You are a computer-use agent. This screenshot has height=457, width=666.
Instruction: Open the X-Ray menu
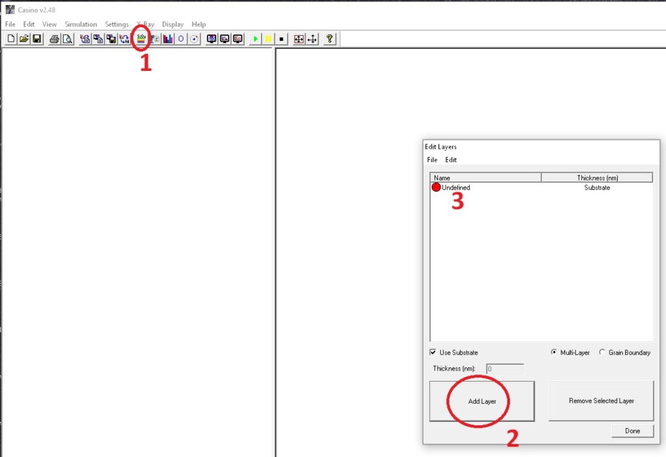pos(145,24)
